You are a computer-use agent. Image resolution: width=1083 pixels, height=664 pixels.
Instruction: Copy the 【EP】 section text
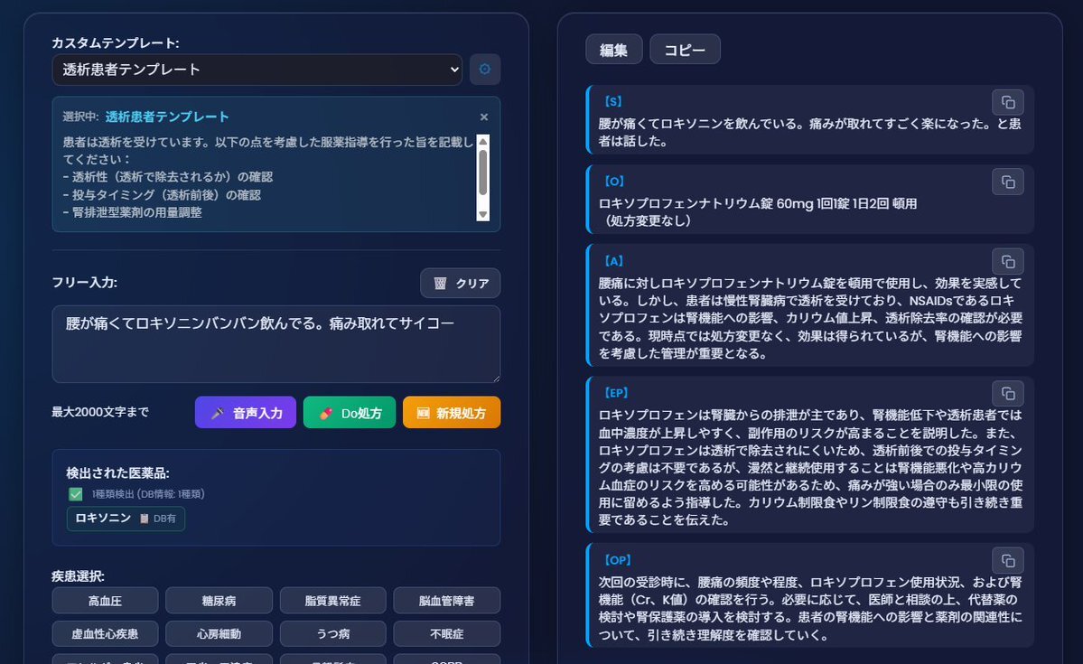coord(1008,394)
